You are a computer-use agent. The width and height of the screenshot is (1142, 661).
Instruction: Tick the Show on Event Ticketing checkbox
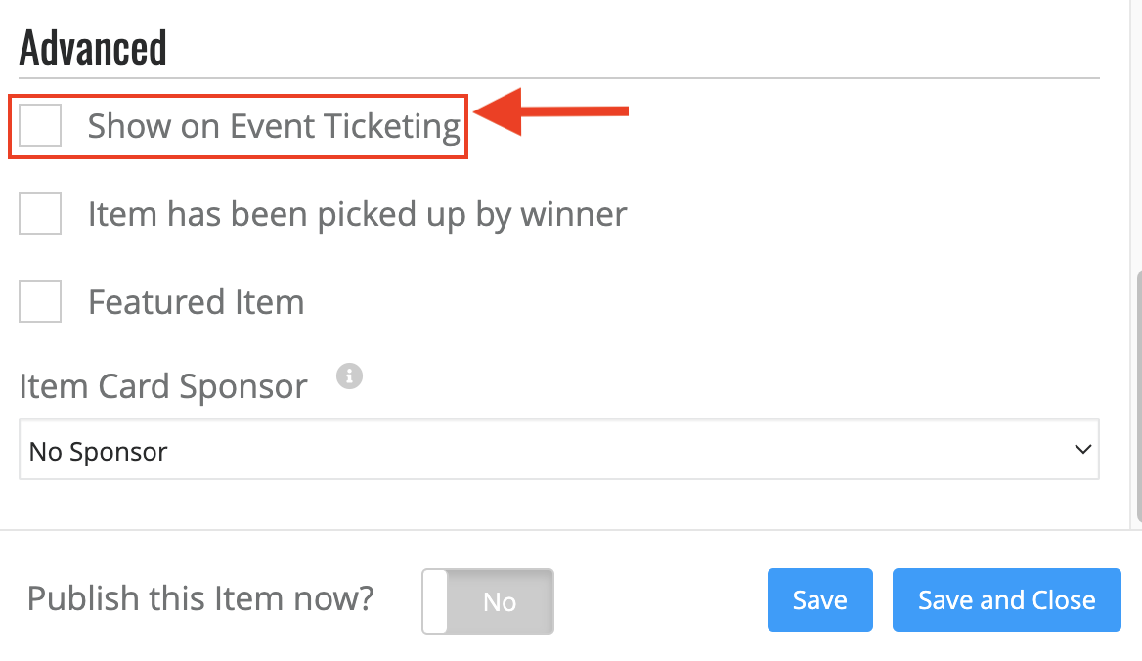40,125
